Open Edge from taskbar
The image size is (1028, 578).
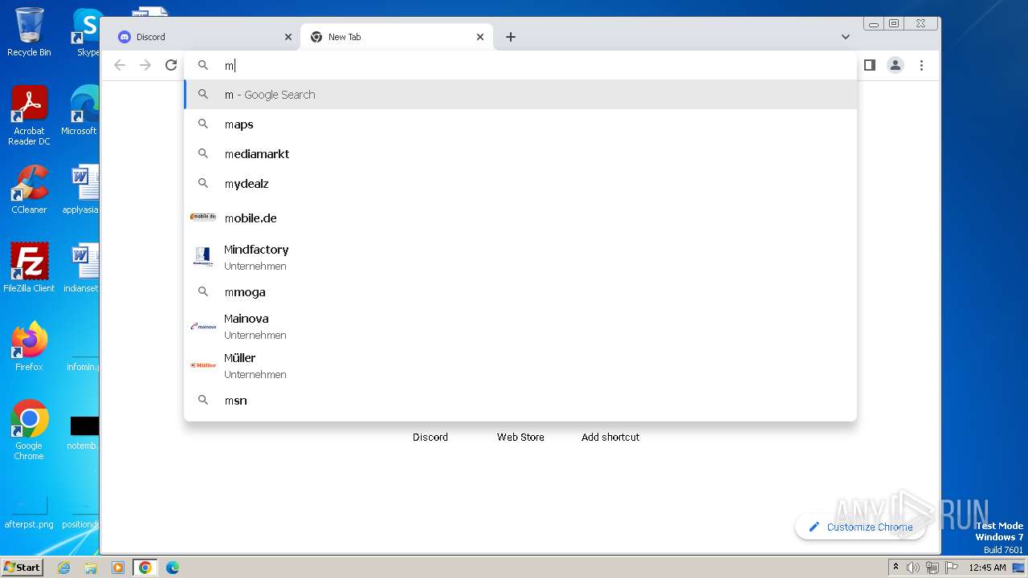[172, 568]
